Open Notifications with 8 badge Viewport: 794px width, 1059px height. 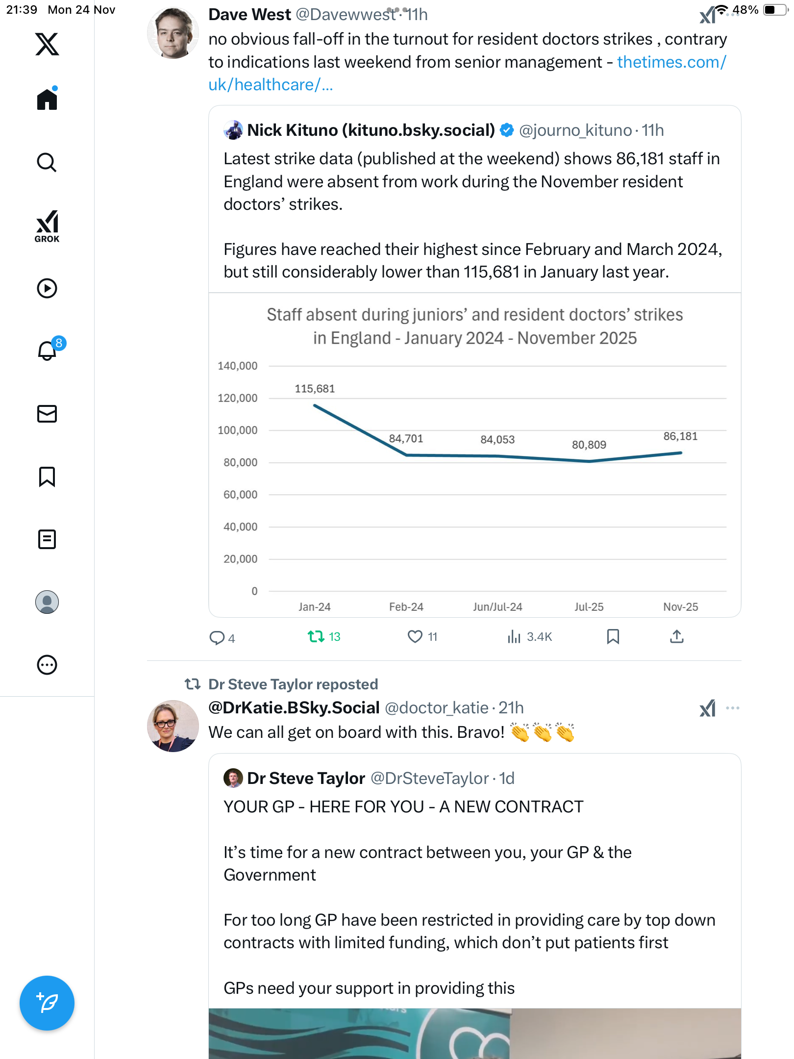[48, 351]
